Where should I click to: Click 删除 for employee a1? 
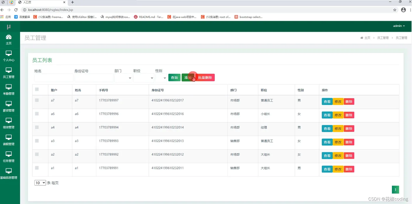coord(349,169)
